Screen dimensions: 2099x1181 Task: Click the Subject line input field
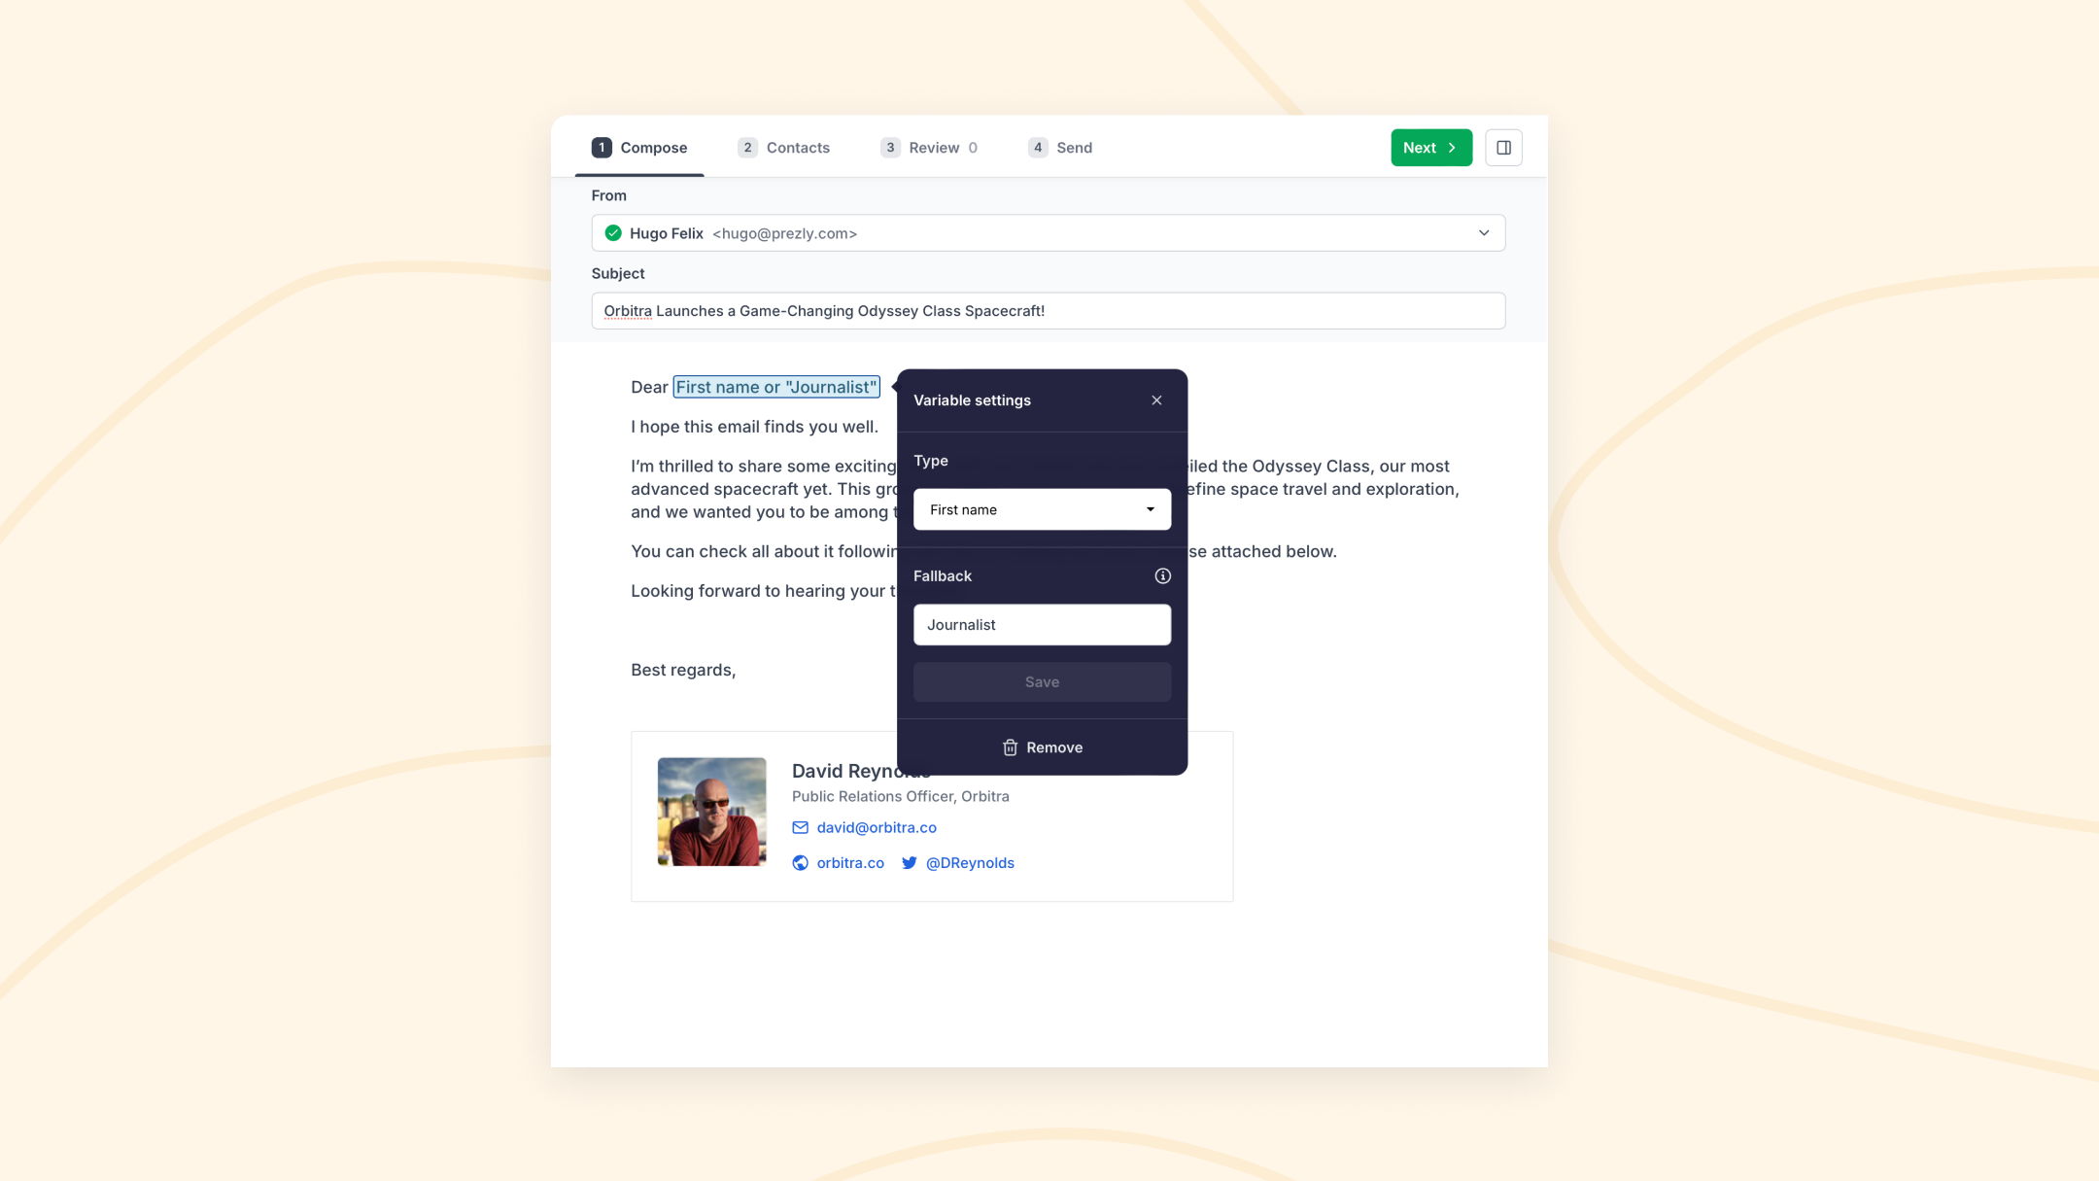[x=1049, y=310]
